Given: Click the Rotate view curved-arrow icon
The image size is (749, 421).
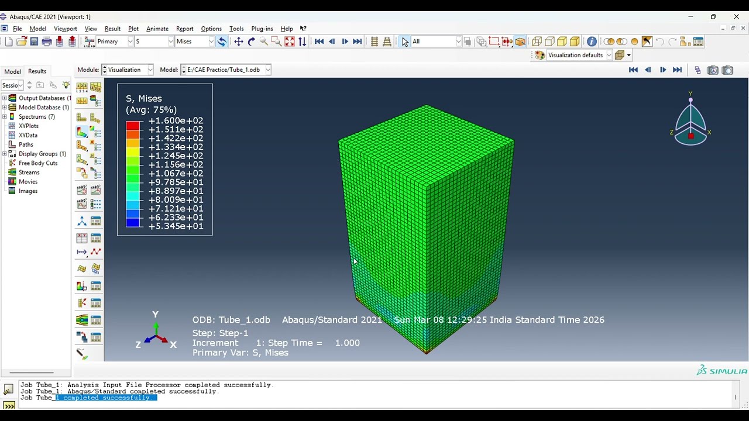Looking at the screenshot, I should pos(252,42).
